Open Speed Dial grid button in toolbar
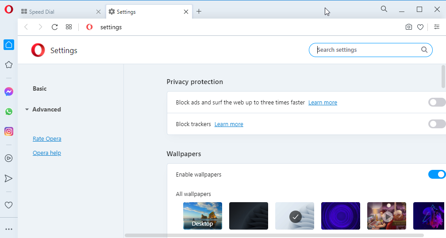446x238 pixels. pyautogui.click(x=69, y=27)
